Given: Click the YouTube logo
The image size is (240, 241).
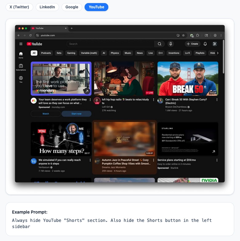Looking at the screenshot, I should (x=34, y=44).
